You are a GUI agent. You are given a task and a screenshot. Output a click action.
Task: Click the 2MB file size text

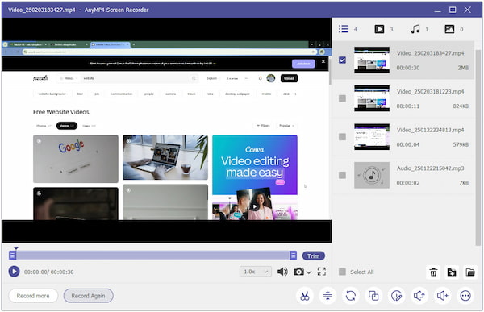463,68
